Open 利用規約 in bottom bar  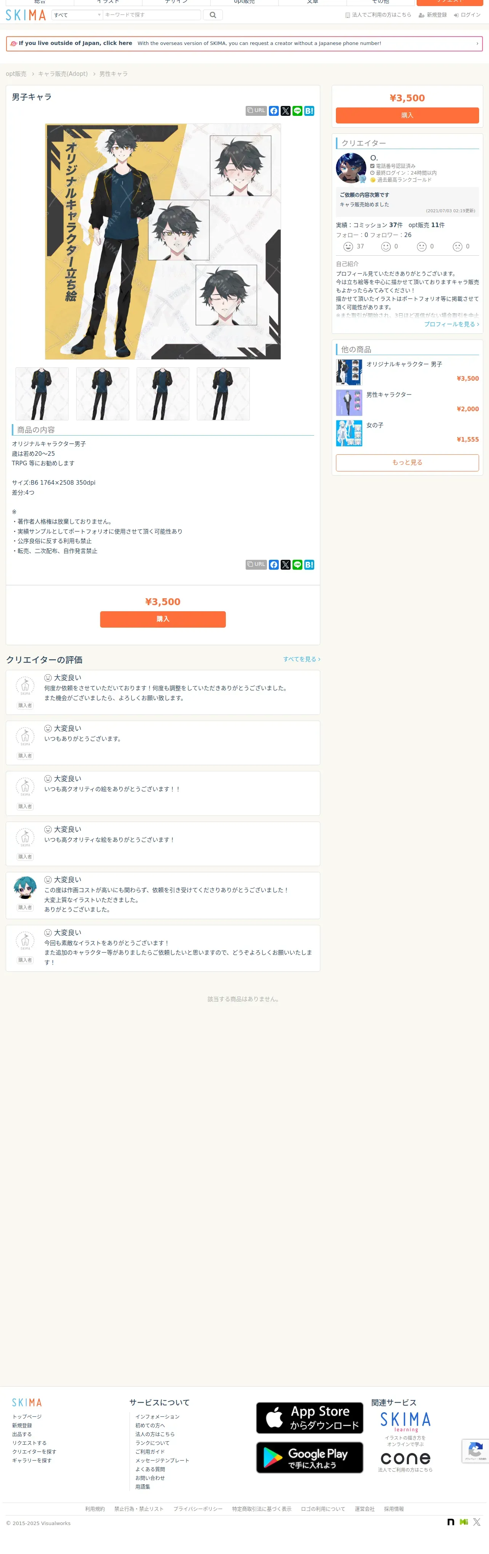pos(95,1509)
